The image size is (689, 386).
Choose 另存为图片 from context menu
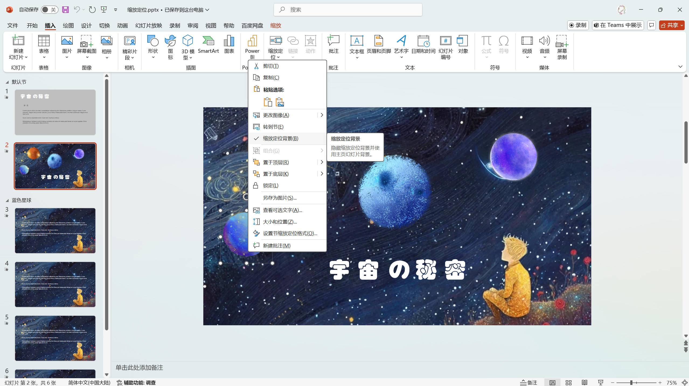(287, 198)
